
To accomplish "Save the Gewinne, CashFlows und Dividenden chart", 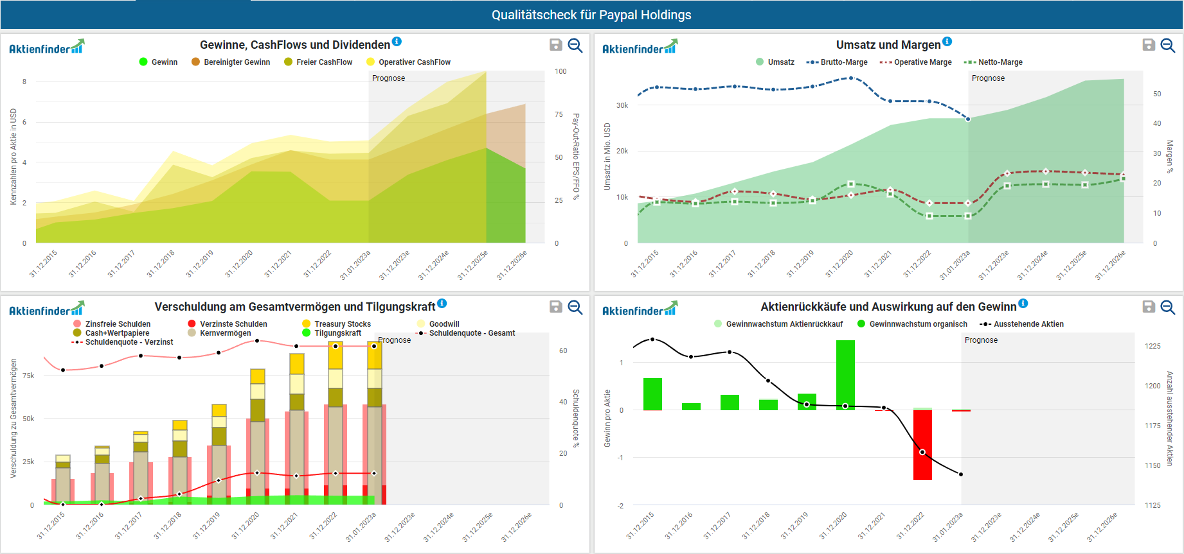I will pos(556,45).
